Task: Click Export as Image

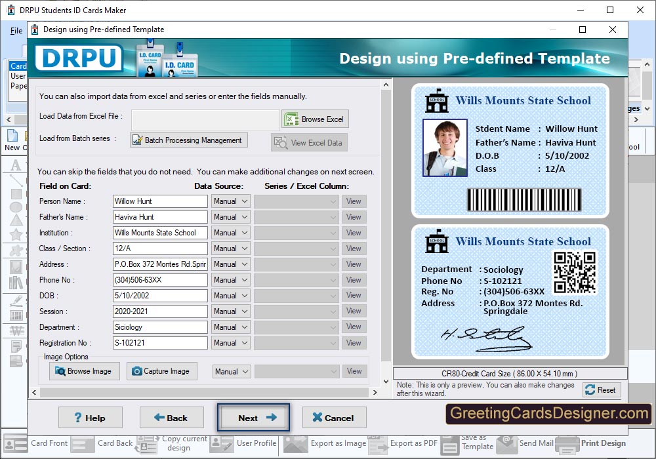Action: click(x=324, y=443)
